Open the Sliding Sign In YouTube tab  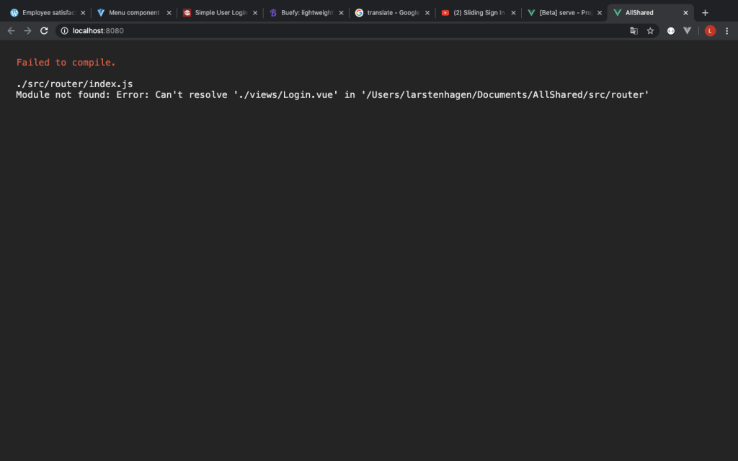click(476, 13)
